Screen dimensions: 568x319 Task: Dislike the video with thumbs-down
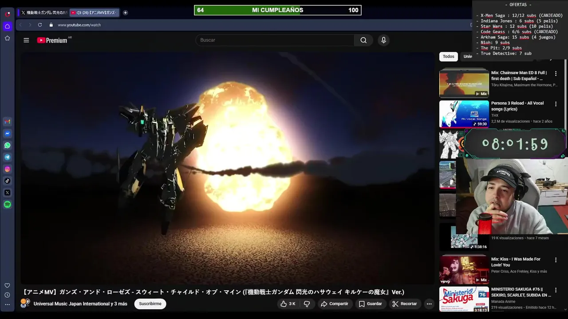point(307,304)
